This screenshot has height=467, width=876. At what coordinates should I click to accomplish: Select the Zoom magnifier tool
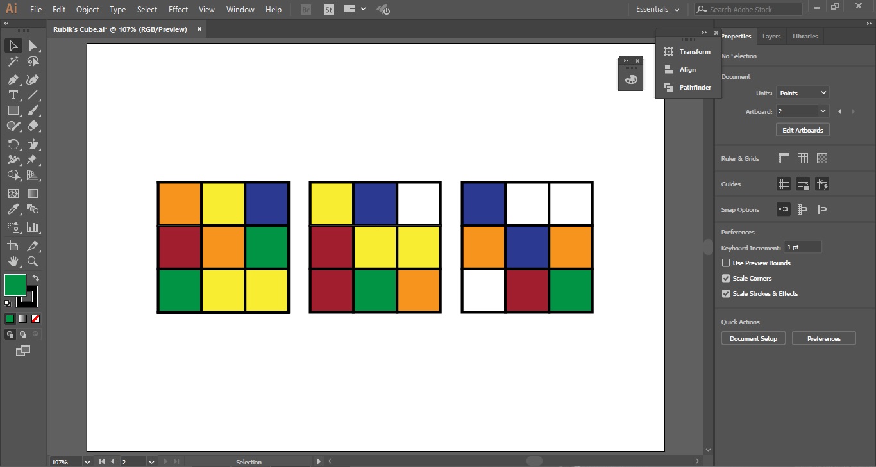33,261
